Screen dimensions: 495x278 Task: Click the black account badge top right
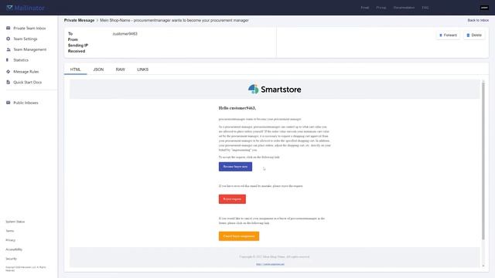[484, 8]
